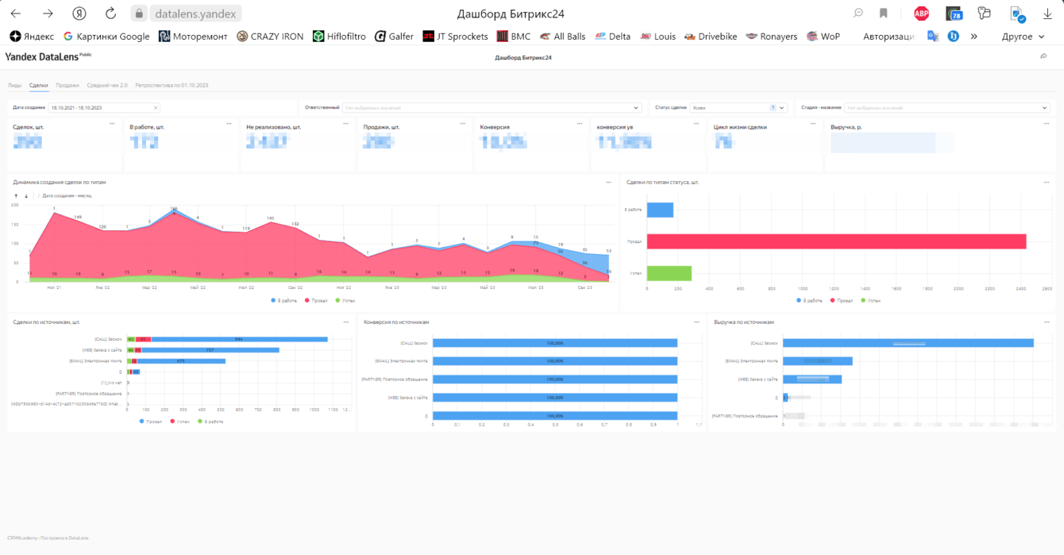This screenshot has width=1064, height=555.
Task: Click the browser bookmark icon in address bar
Action: (884, 13)
